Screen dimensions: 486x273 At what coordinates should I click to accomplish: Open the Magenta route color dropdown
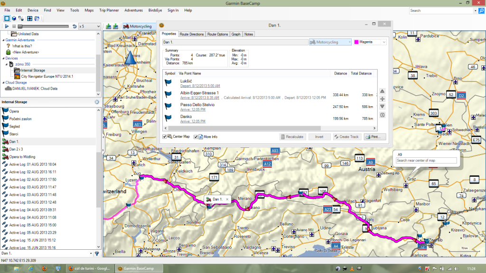point(384,42)
